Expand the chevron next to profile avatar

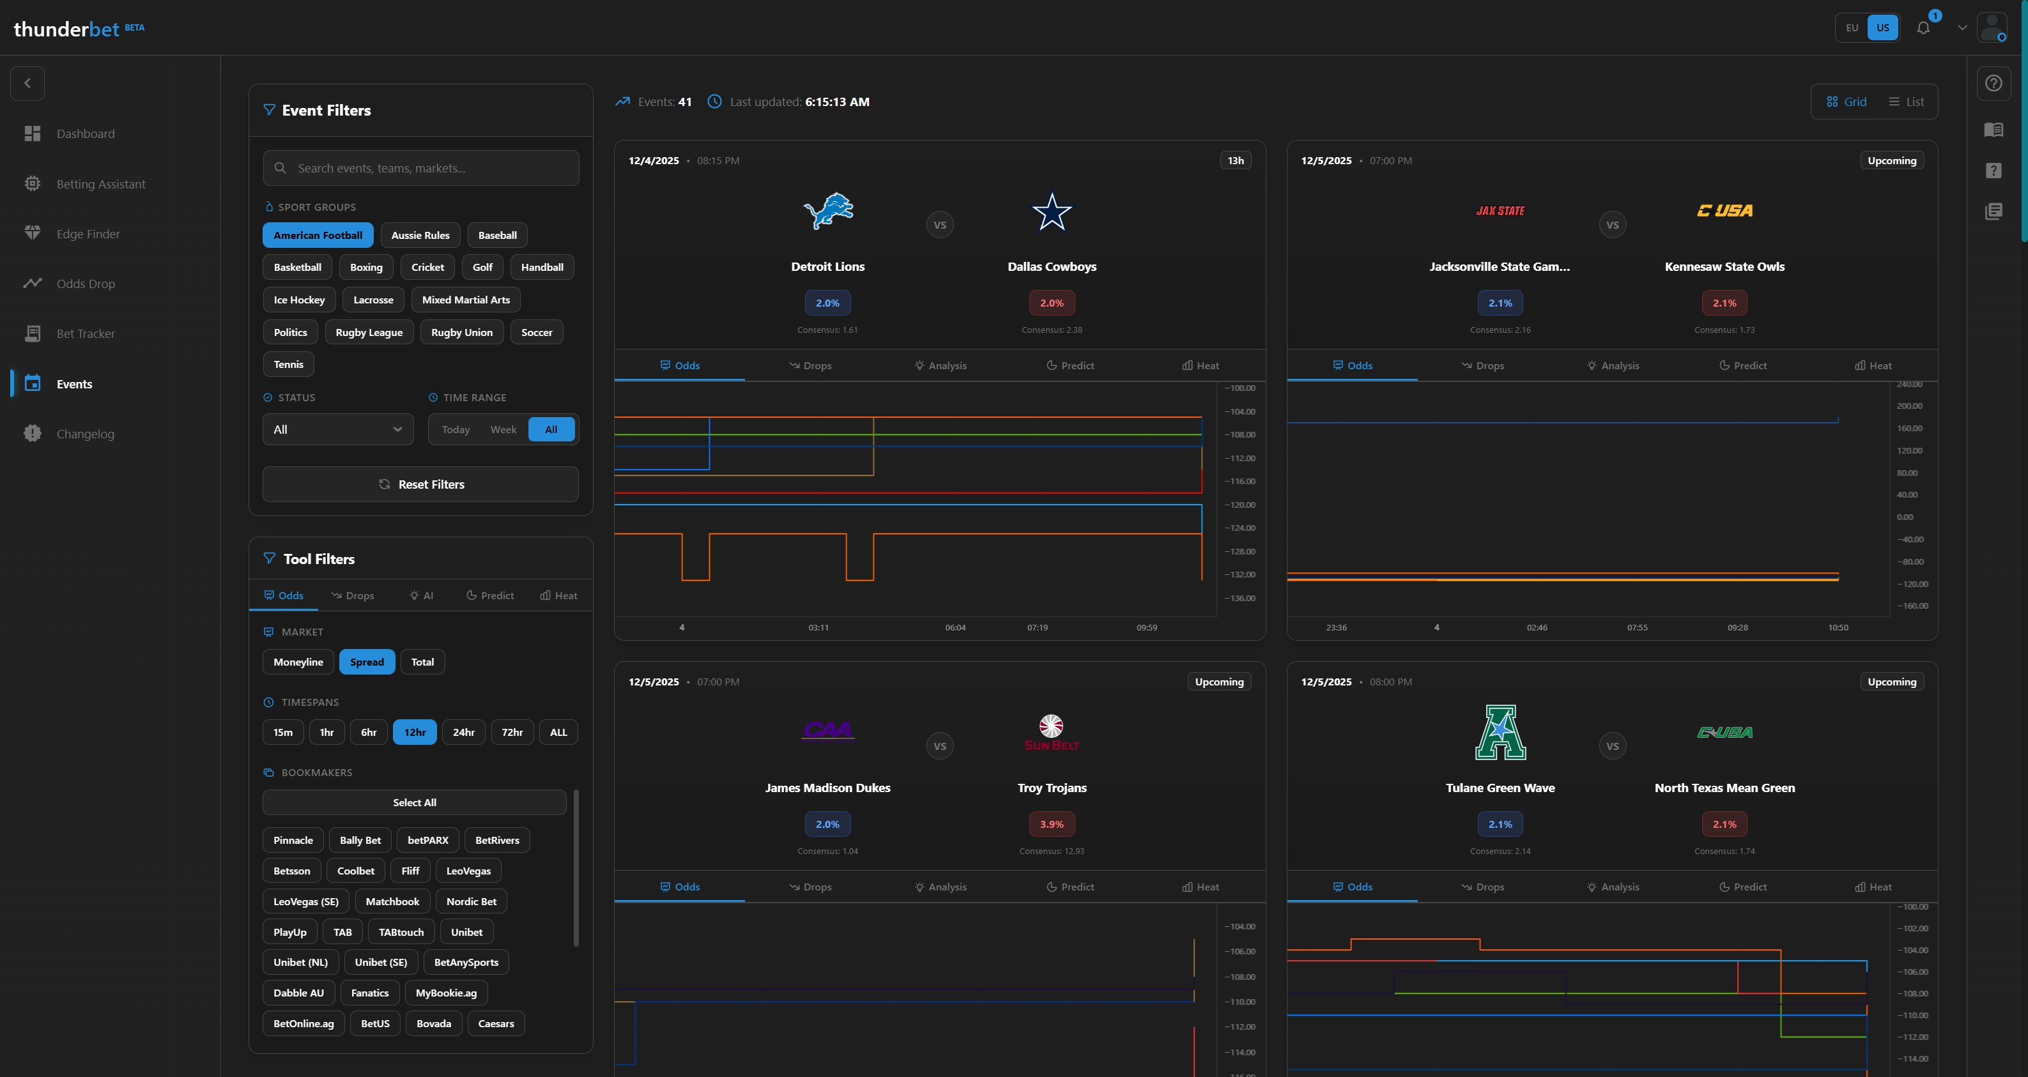point(1962,27)
